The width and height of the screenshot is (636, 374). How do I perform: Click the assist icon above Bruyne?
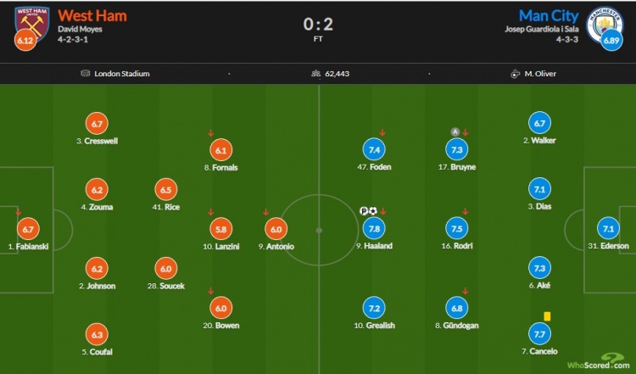click(455, 131)
